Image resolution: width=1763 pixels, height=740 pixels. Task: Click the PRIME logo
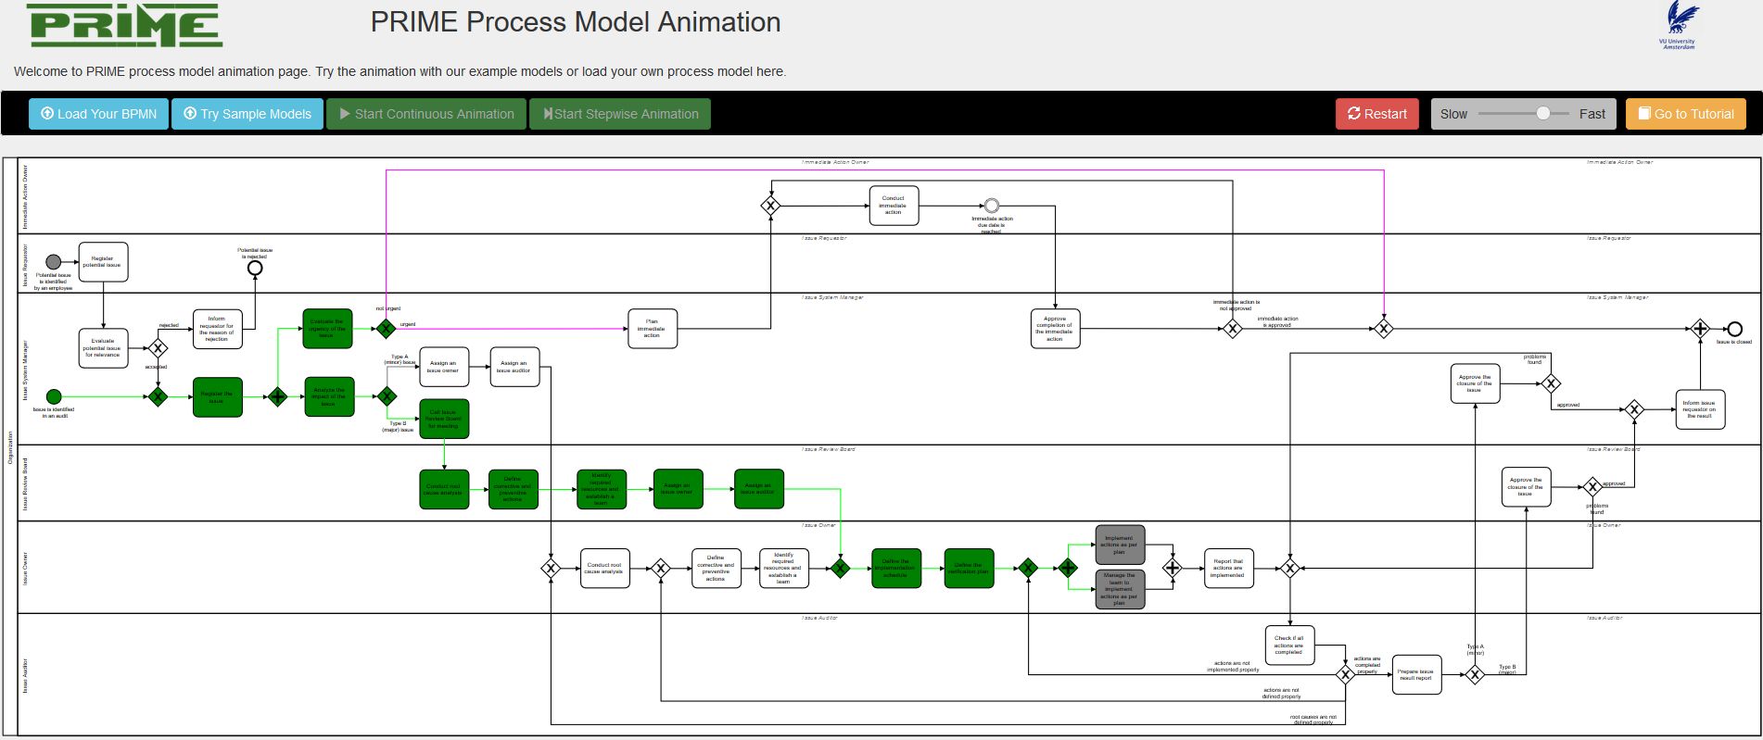pyautogui.click(x=125, y=25)
